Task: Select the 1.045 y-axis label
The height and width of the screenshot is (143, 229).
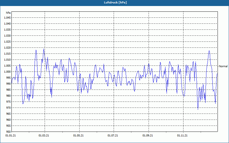Action: pos(7,18)
